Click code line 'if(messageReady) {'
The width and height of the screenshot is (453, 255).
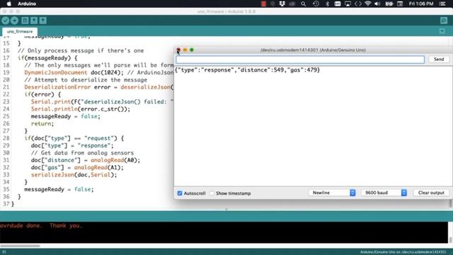click(47, 58)
